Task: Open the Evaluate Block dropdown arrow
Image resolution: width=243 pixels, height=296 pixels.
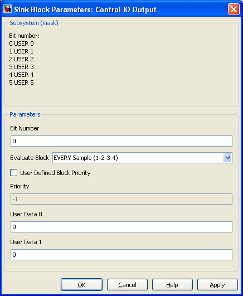Action: pos(227,158)
